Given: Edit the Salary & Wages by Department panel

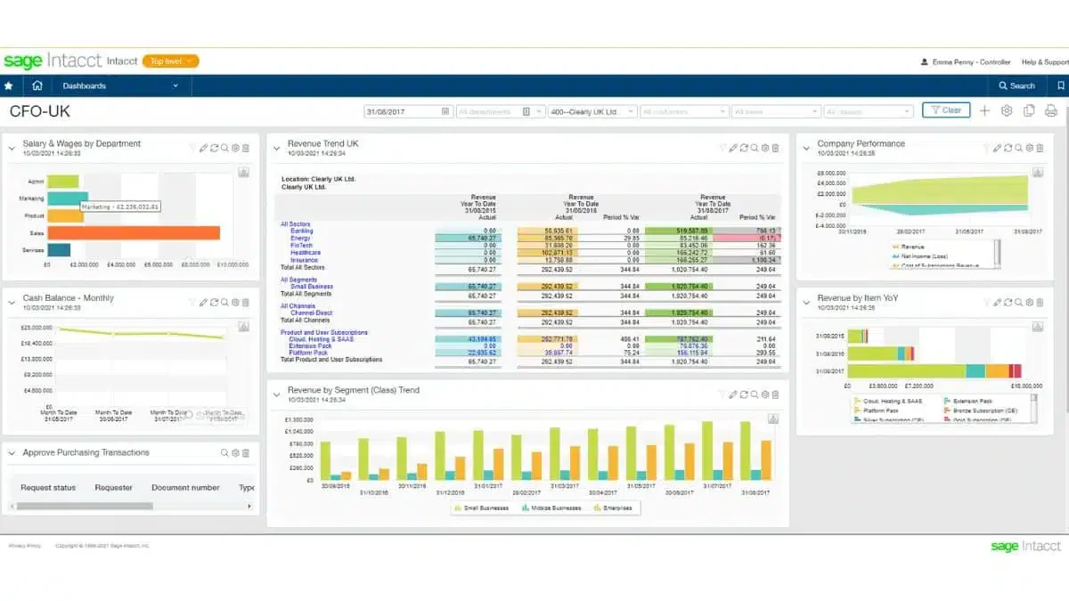Looking at the screenshot, I should pos(203,148).
